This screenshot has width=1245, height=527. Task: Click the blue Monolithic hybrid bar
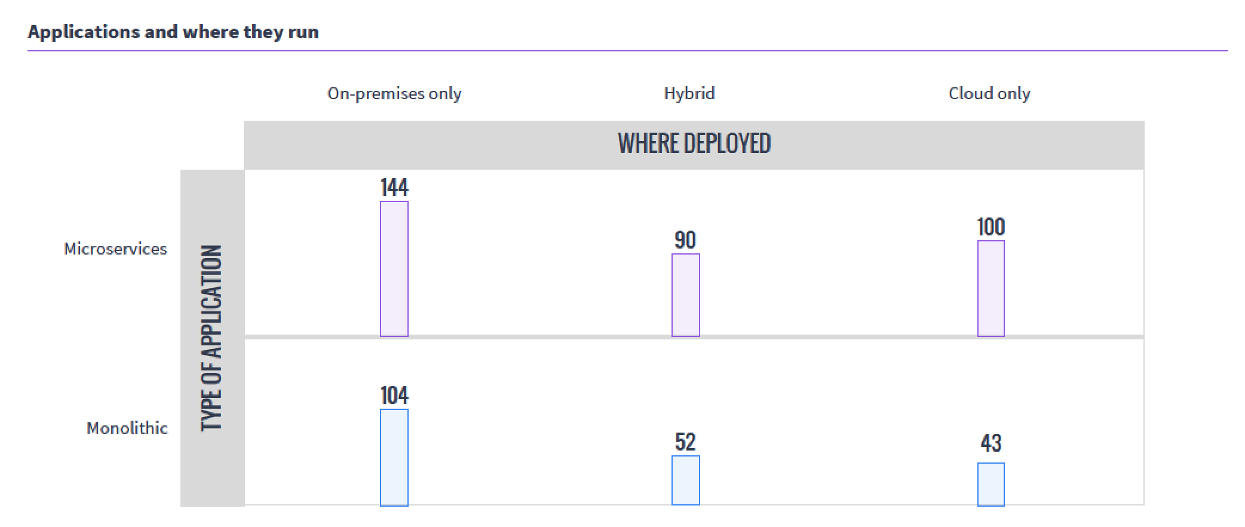point(686,480)
